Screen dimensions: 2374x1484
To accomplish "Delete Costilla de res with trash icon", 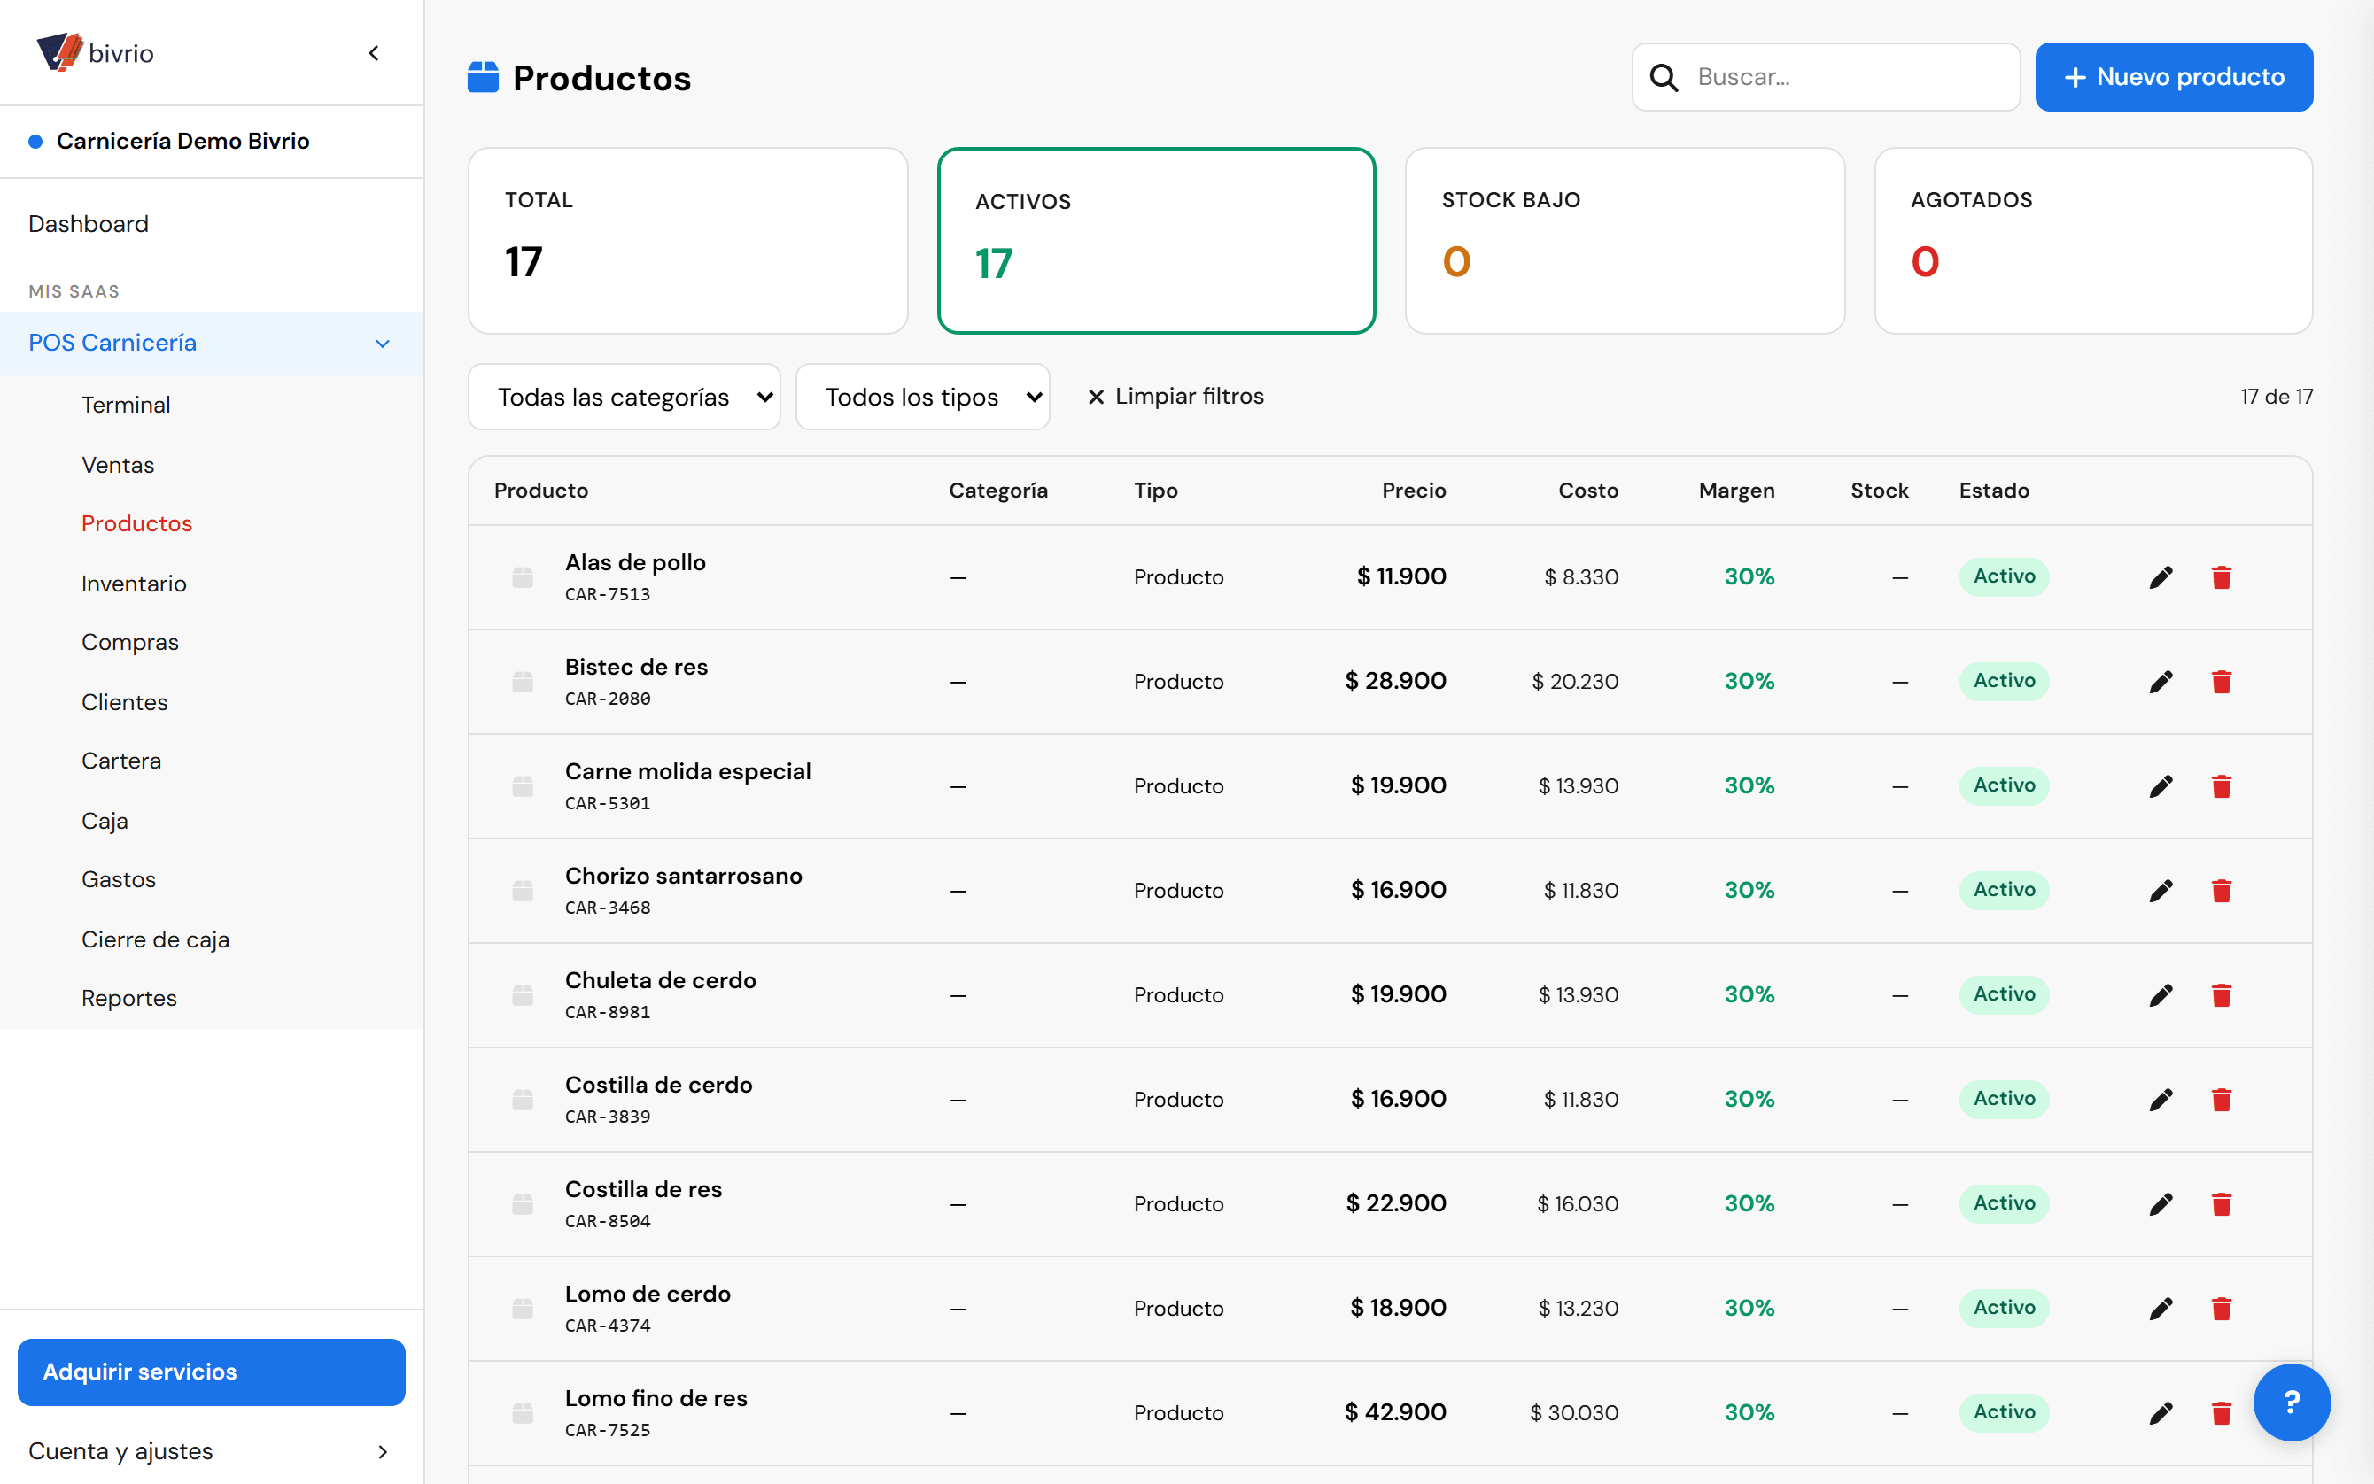I will 2221,1204.
